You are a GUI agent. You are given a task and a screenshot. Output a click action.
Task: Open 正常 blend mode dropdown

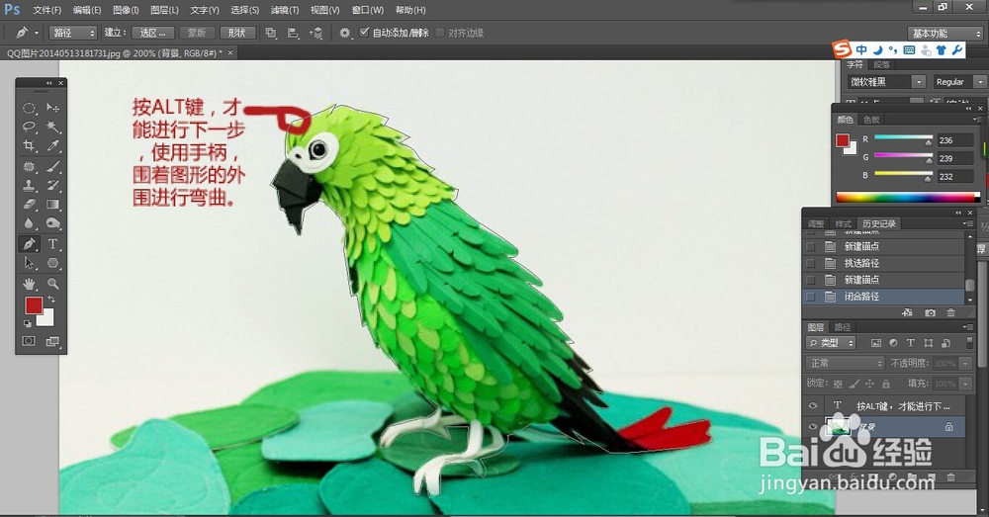(846, 363)
